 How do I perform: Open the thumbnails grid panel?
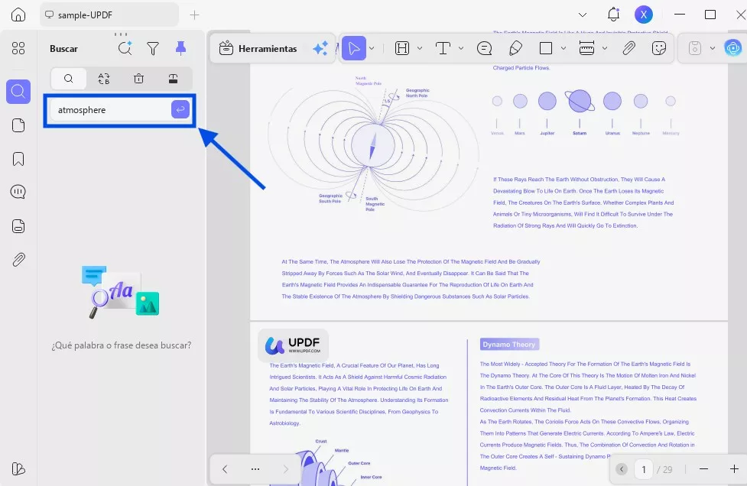pyautogui.click(x=18, y=48)
